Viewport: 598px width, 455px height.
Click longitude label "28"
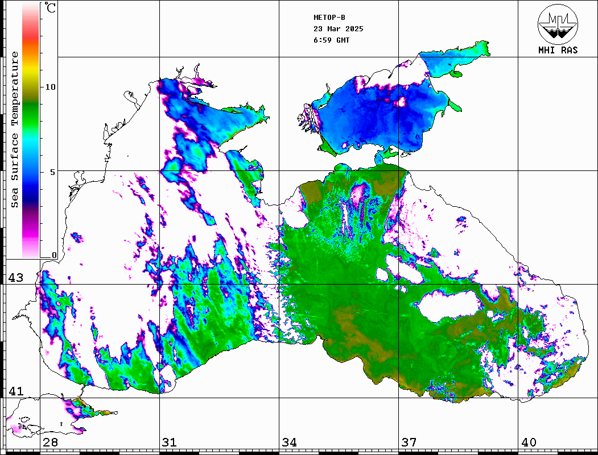(50, 443)
